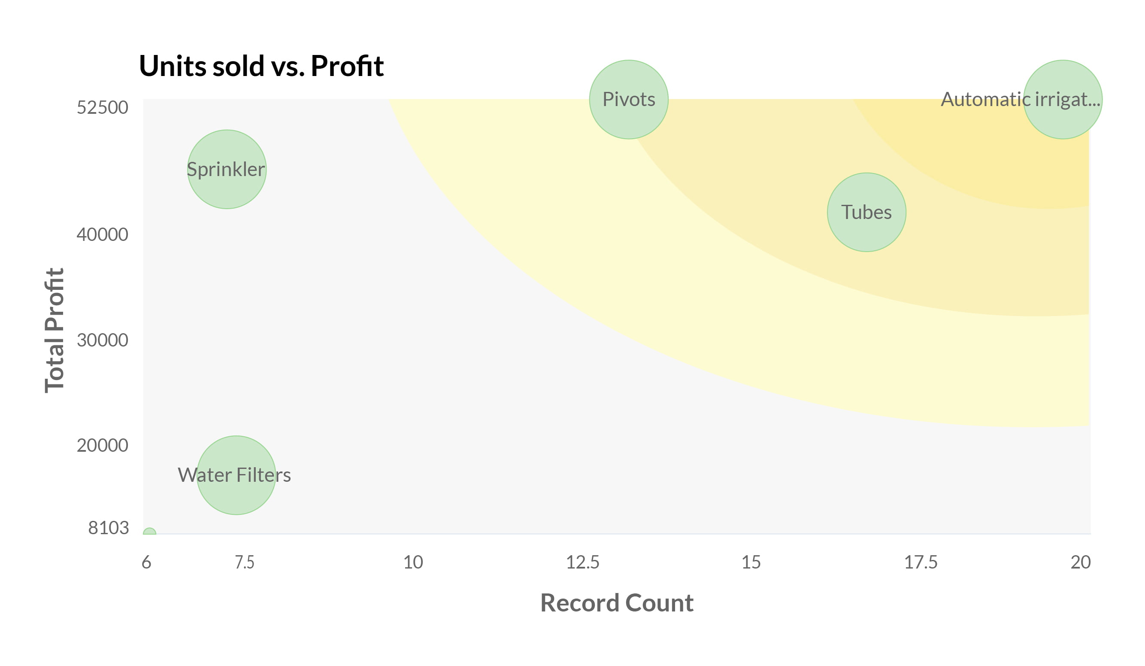Click the Pivots bubble
1145x666 pixels.
coord(629,100)
